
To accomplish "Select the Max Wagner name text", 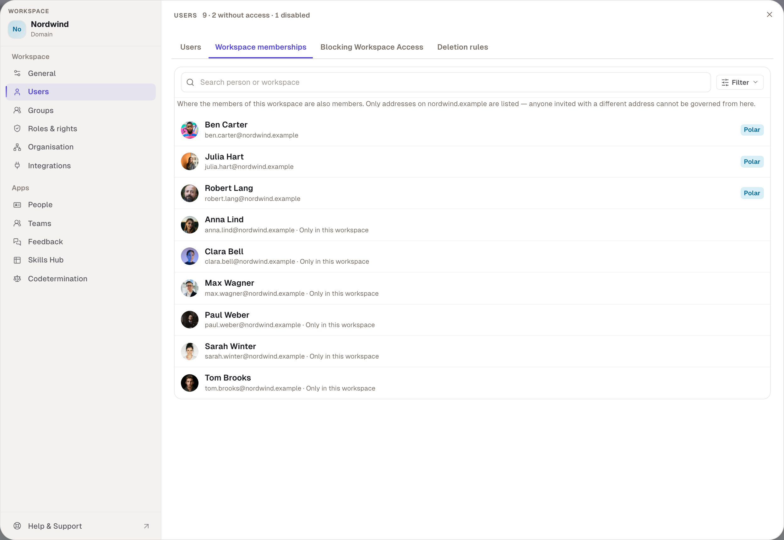I will pos(230,283).
